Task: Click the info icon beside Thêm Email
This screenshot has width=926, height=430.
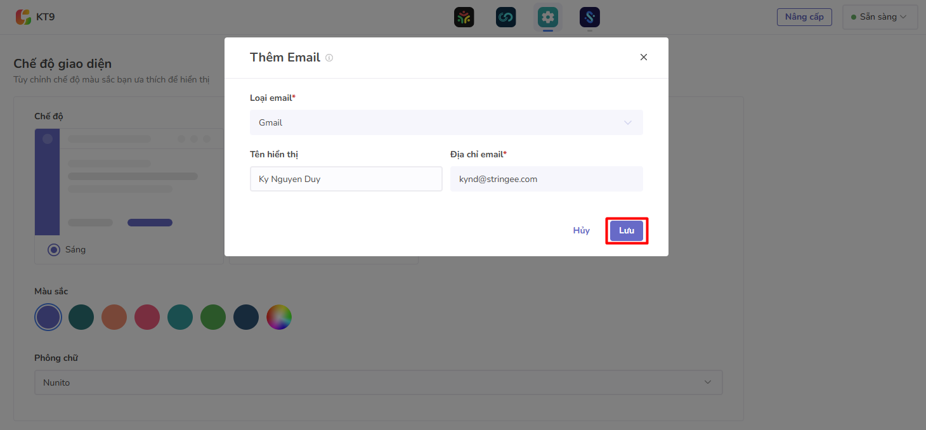Action: point(329,58)
